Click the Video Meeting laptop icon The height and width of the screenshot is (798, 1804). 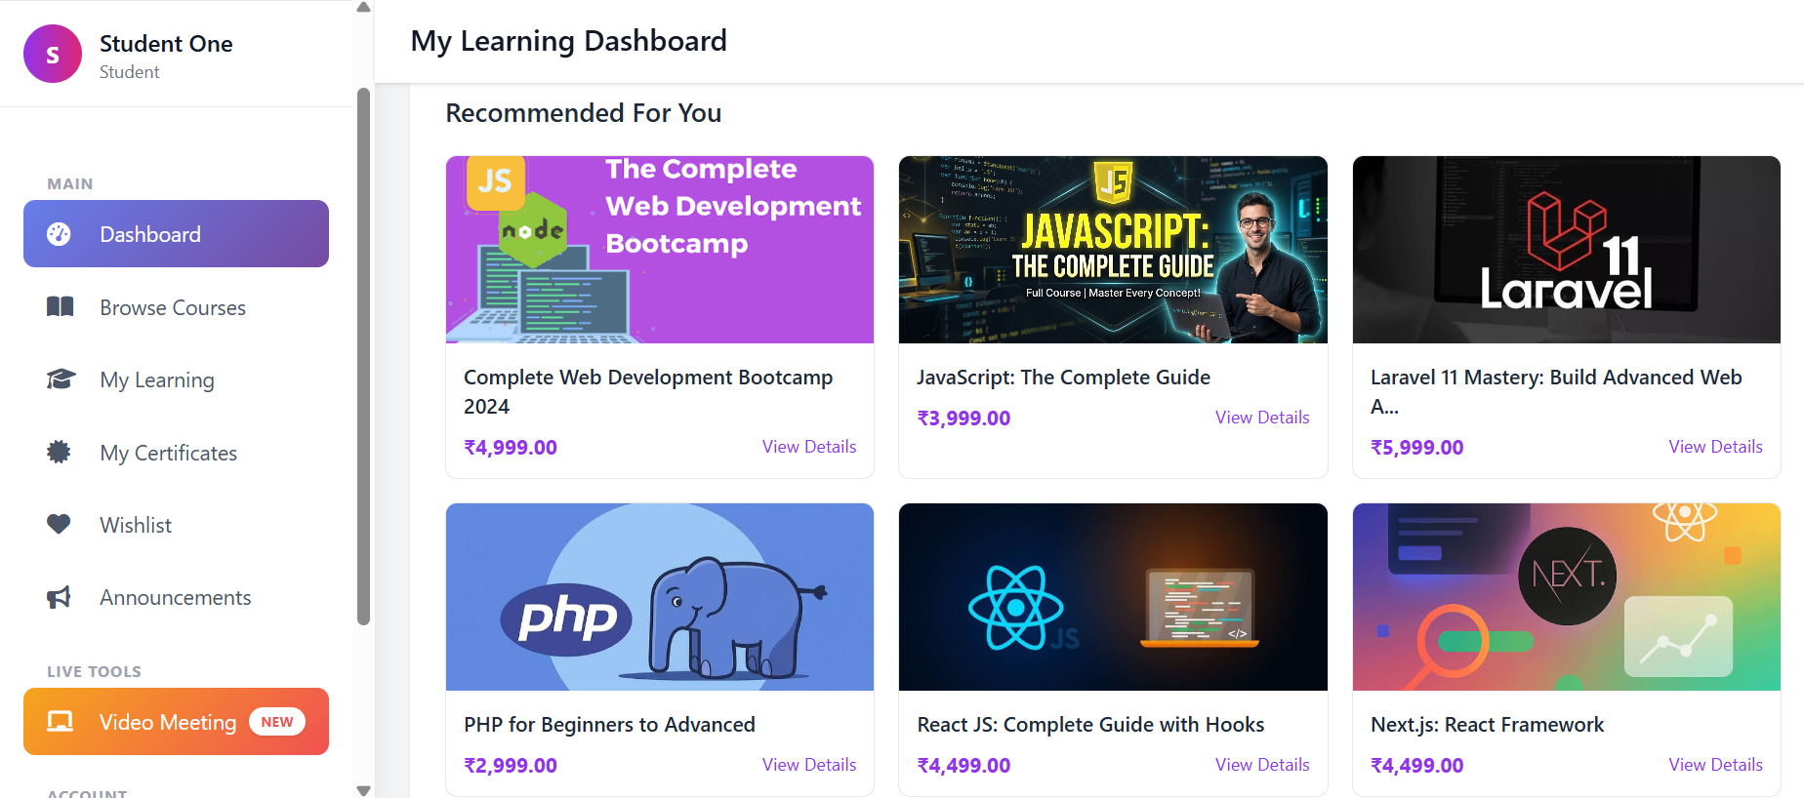pyautogui.click(x=60, y=722)
